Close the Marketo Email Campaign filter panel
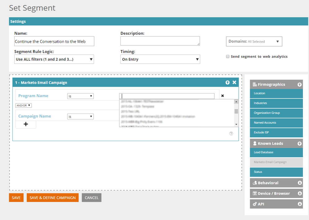Screen dimensions: 309x220 click(234, 83)
